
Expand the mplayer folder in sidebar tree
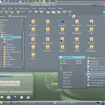(x=1, y=64)
